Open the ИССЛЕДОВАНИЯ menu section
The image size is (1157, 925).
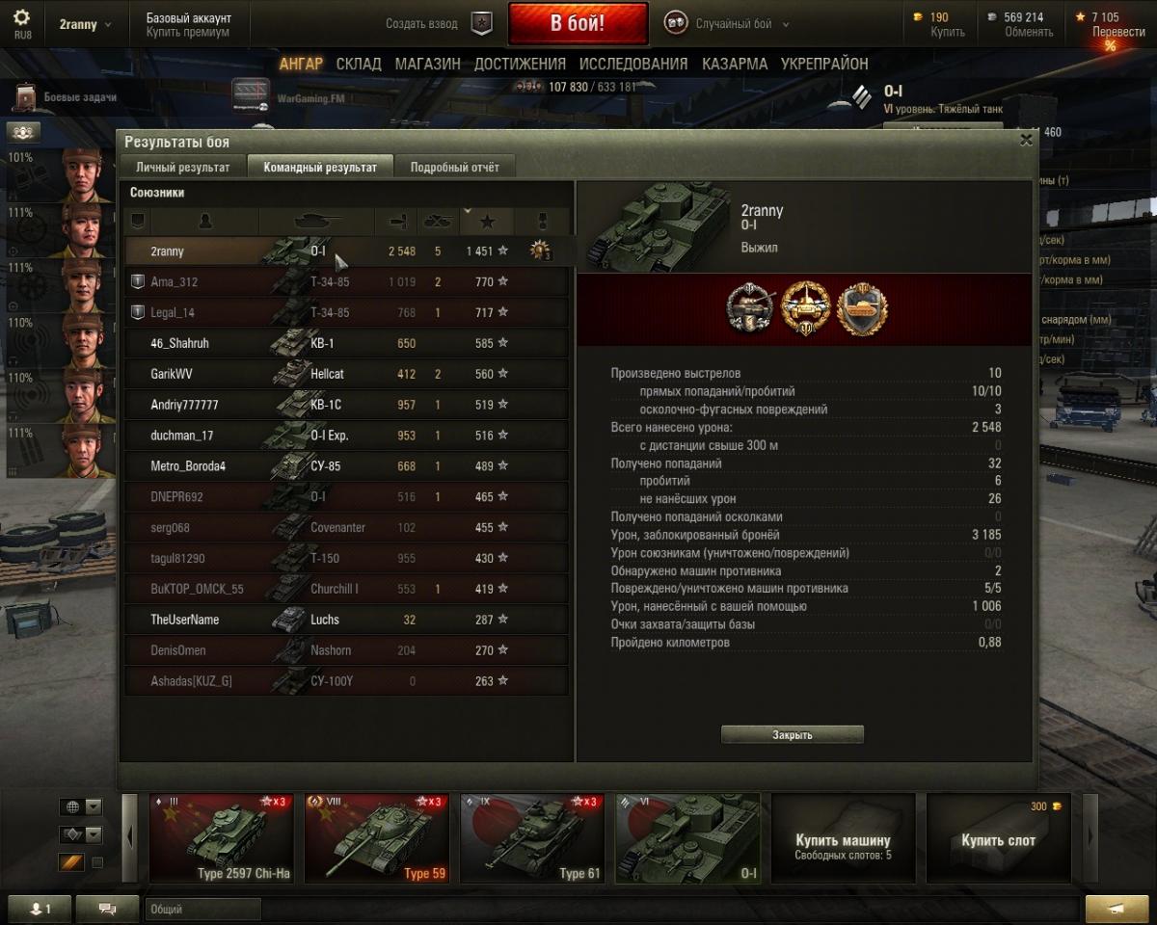tap(633, 64)
